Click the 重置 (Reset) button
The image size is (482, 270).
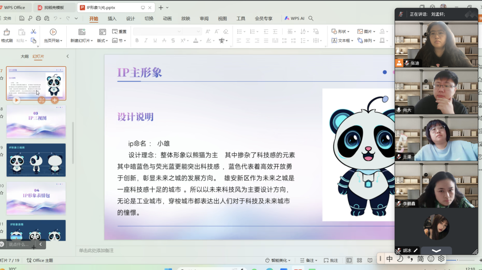(x=120, y=31)
